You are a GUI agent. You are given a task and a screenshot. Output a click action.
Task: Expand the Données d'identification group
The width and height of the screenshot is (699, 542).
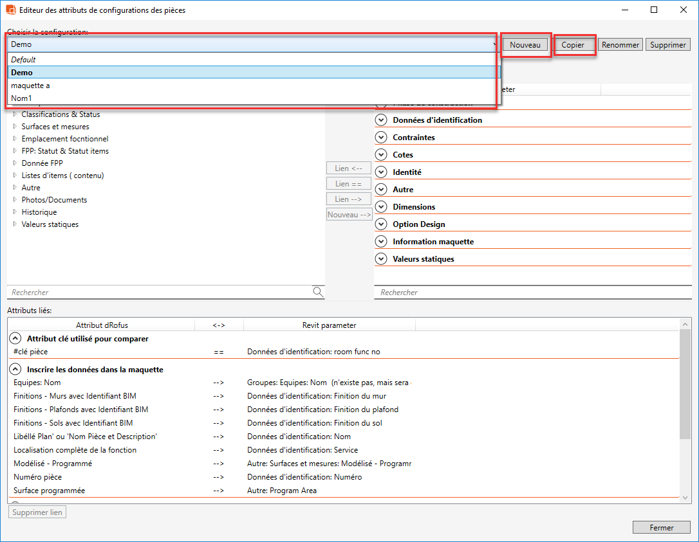(x=381, y=120)
